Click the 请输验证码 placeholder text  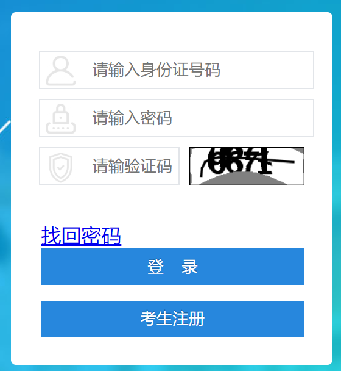pyautogui.click(x=132, y=167)
